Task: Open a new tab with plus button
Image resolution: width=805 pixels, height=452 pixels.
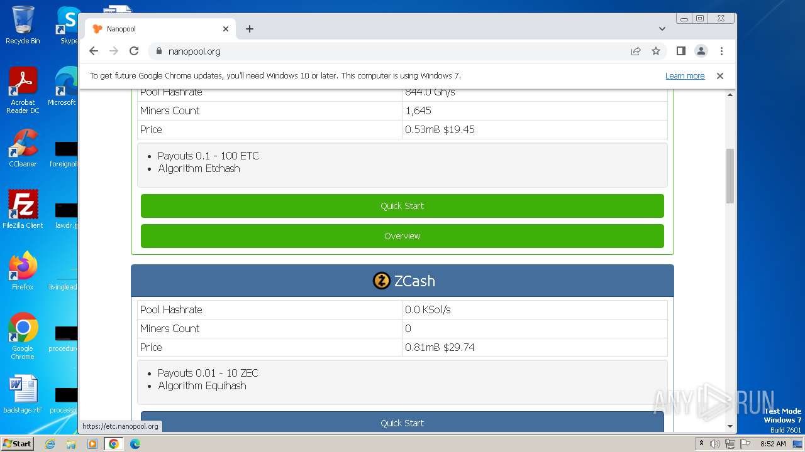Action: coord(250,29)
